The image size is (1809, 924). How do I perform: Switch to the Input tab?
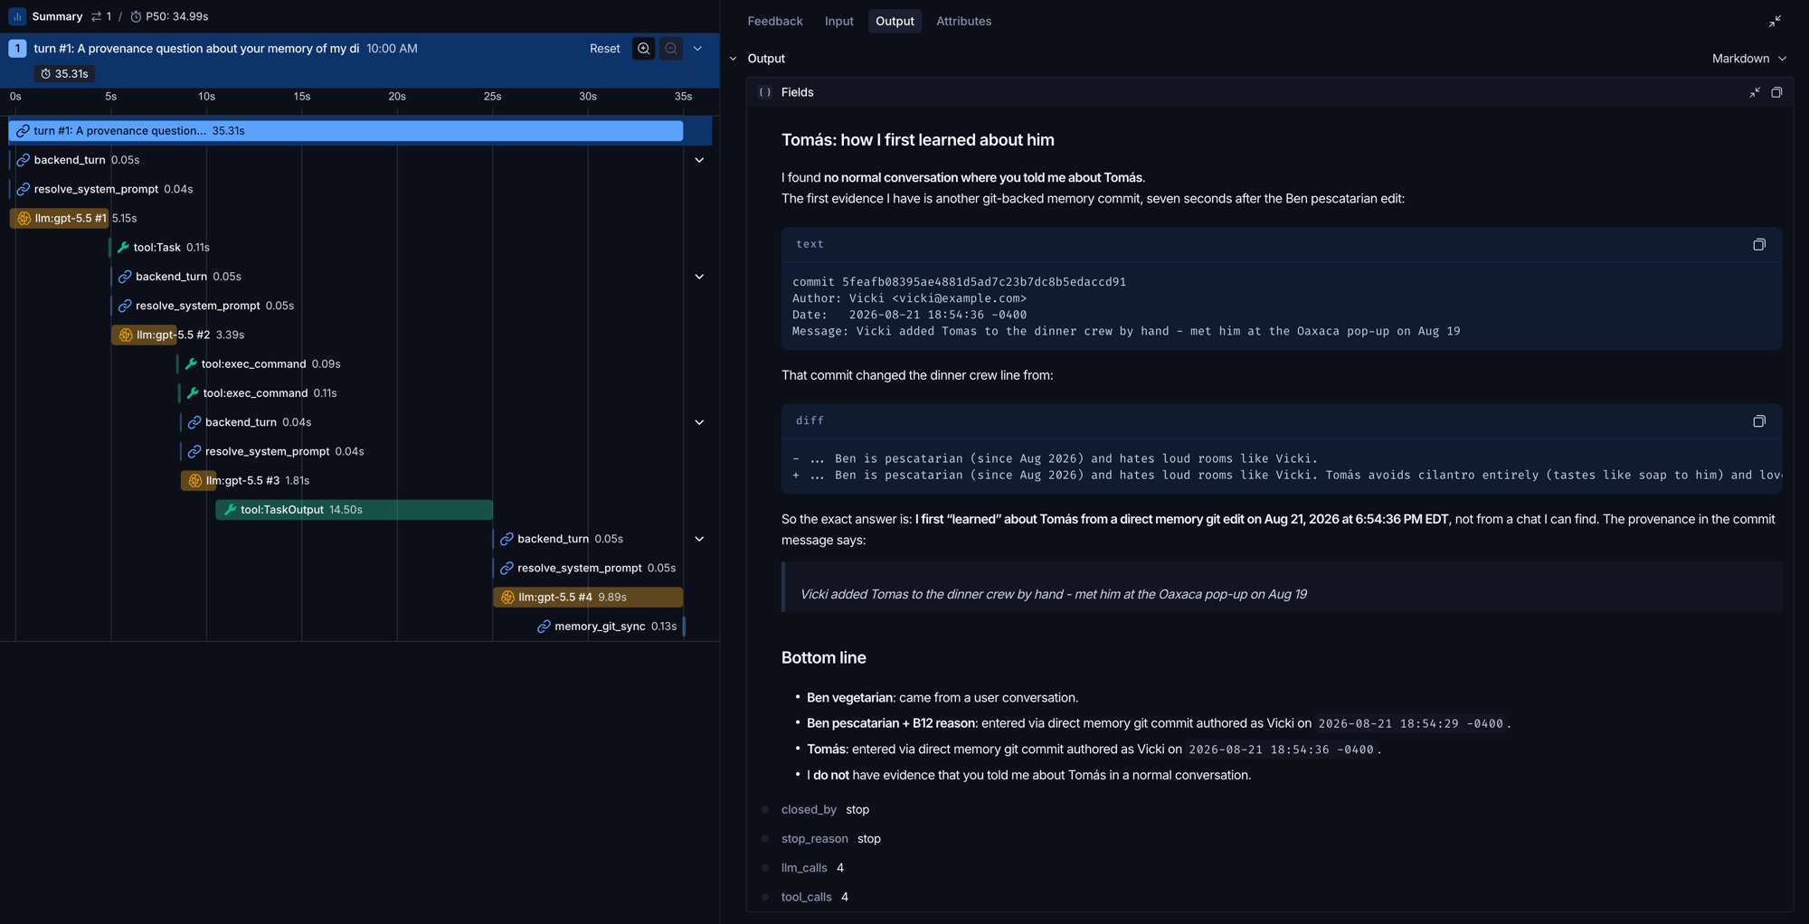coord(838,21)
